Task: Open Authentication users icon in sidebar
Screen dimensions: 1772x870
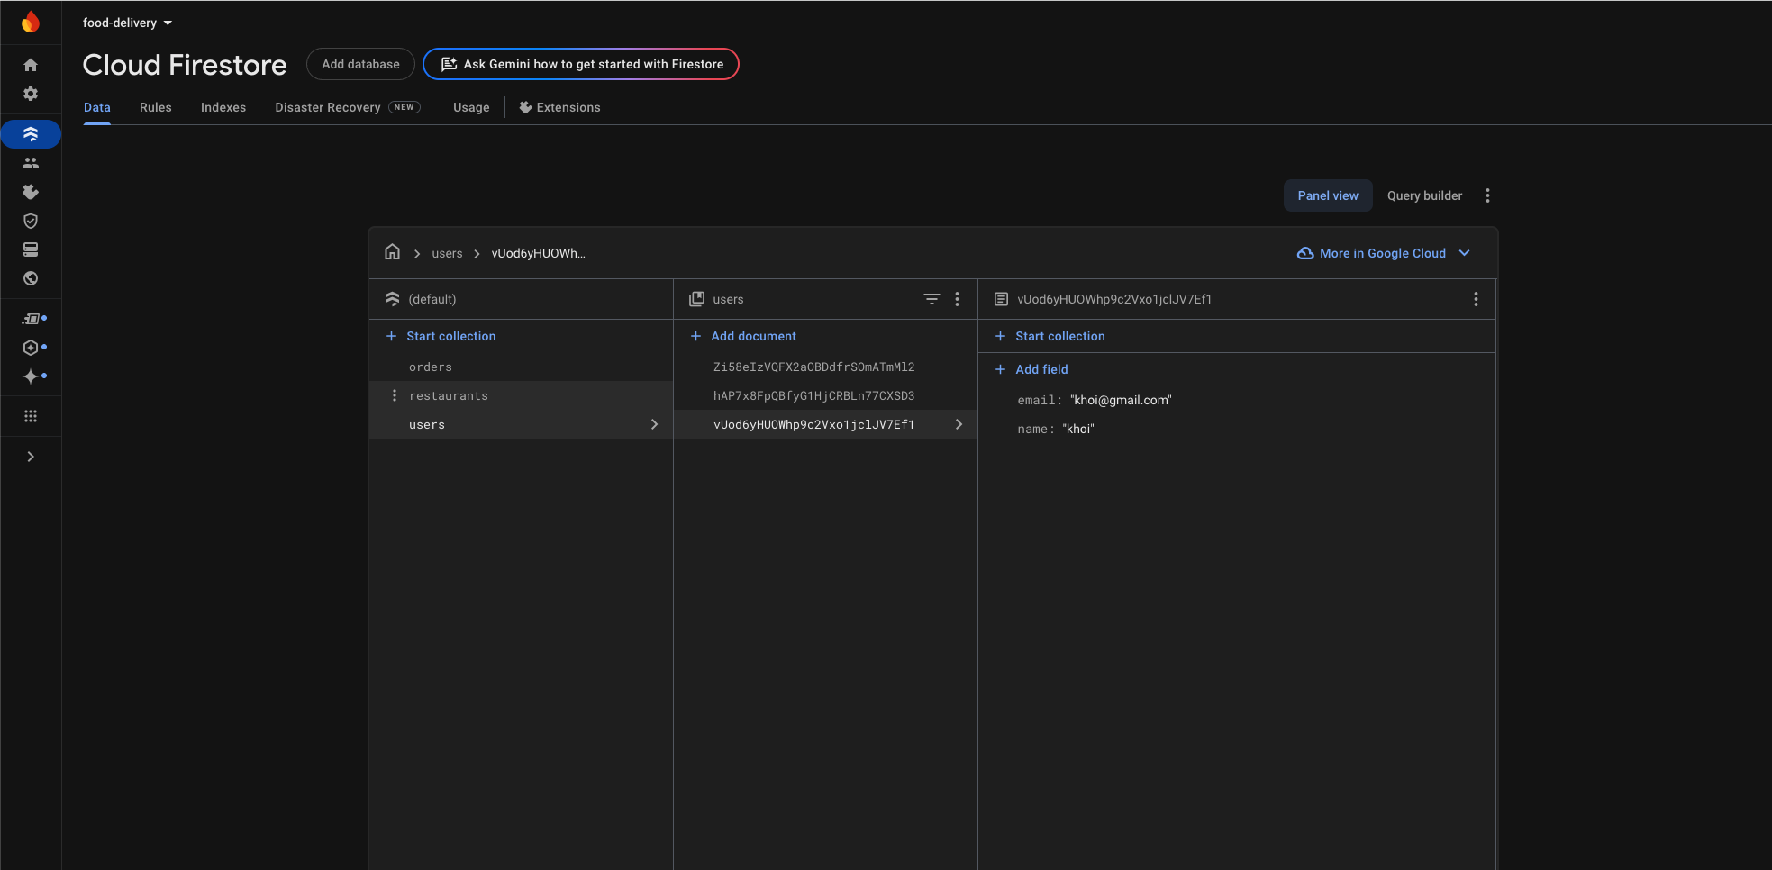Action: coord(31,163)
